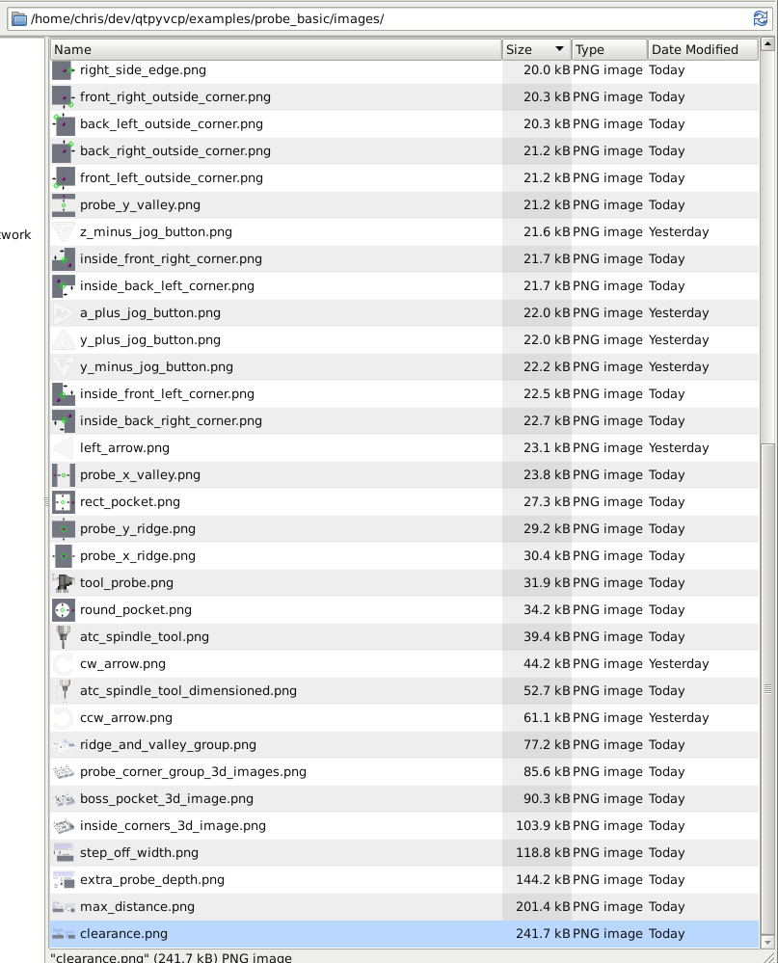Sort by the Size column header
The height and width of the screenshot is (963, 778).
coord(537,50)
